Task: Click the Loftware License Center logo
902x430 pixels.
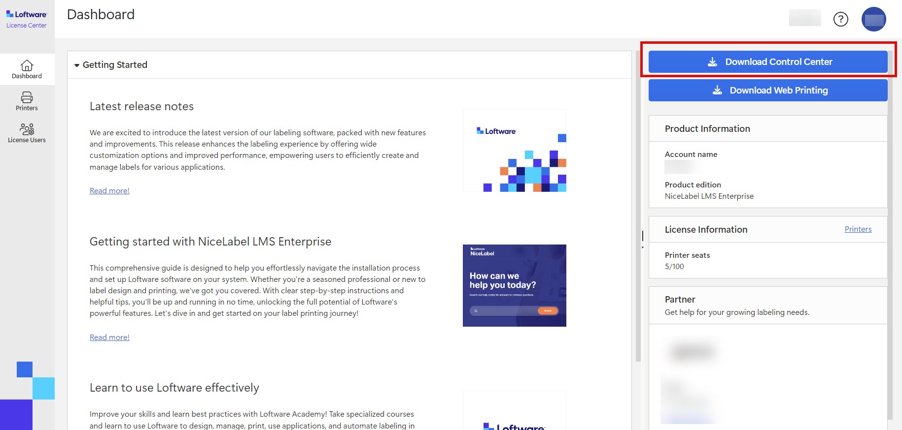Action: [27, 19]
